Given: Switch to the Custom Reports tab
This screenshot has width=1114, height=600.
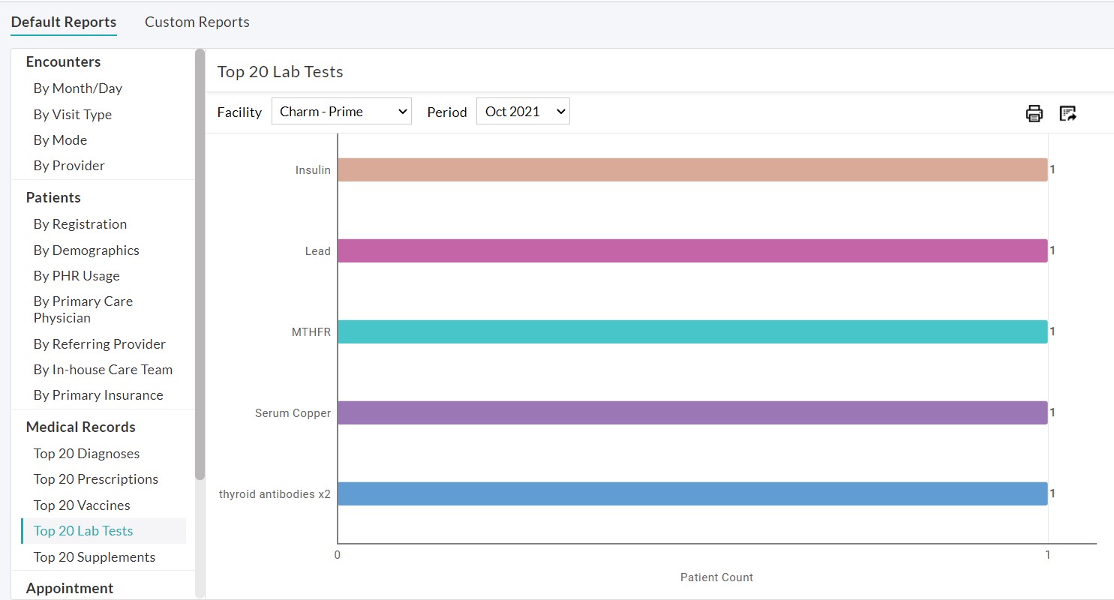Looking at the screenshot, I should 197,22.
